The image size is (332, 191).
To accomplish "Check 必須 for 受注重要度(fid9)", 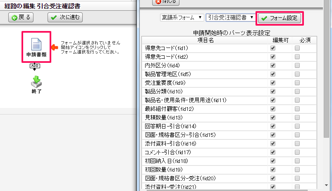I will 297,83.
